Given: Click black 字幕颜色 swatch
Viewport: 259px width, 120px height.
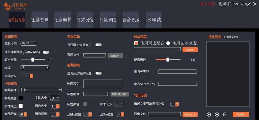Looking at the screenshot, I should [x=21, y=98].
